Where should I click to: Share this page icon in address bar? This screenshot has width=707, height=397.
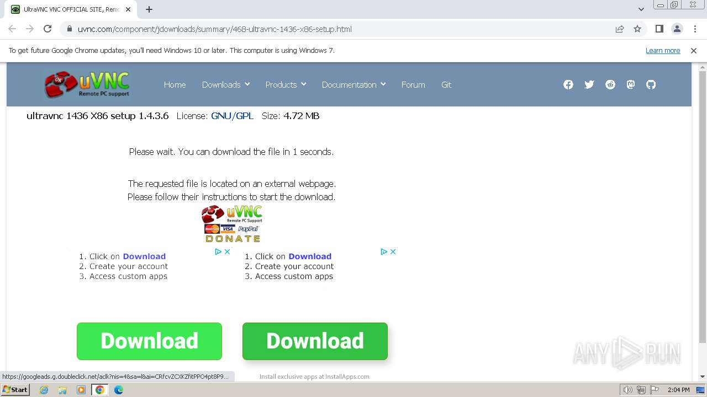620,29
